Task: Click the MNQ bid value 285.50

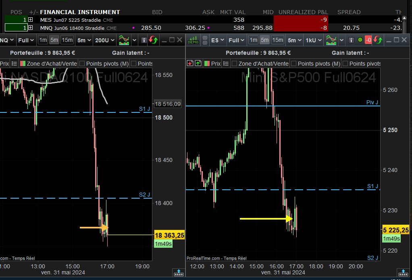Action: 151,28
